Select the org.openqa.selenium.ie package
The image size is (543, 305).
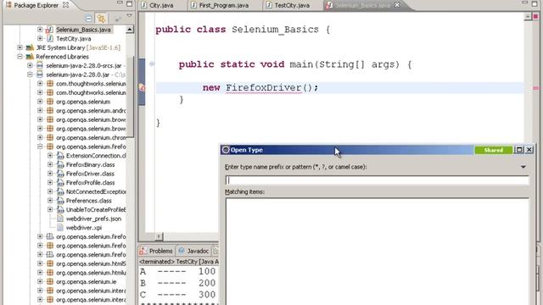point(86,281)
